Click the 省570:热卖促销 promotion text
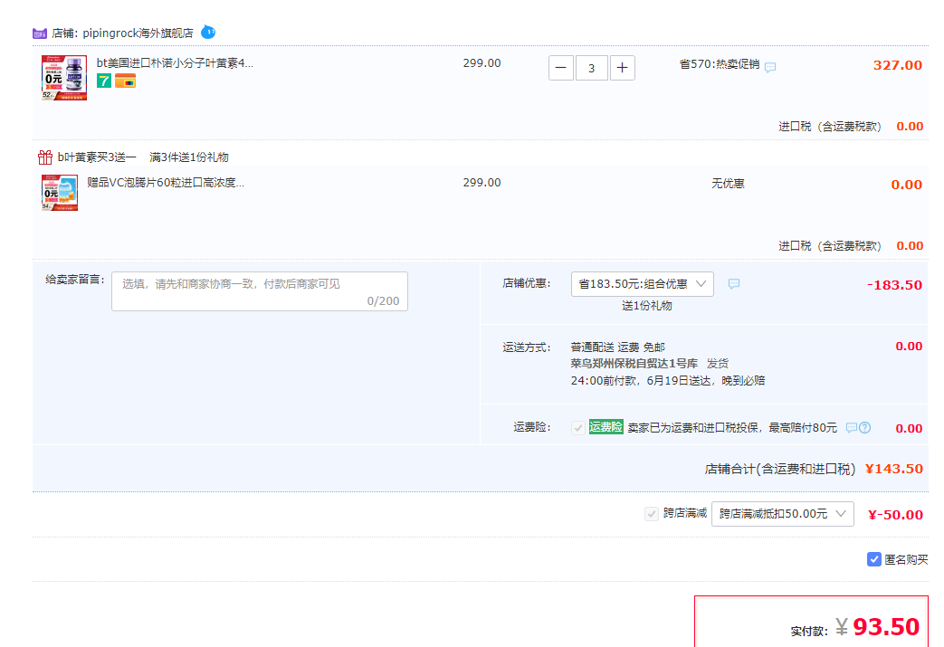 pyautogui.click(x=720, y=64)
